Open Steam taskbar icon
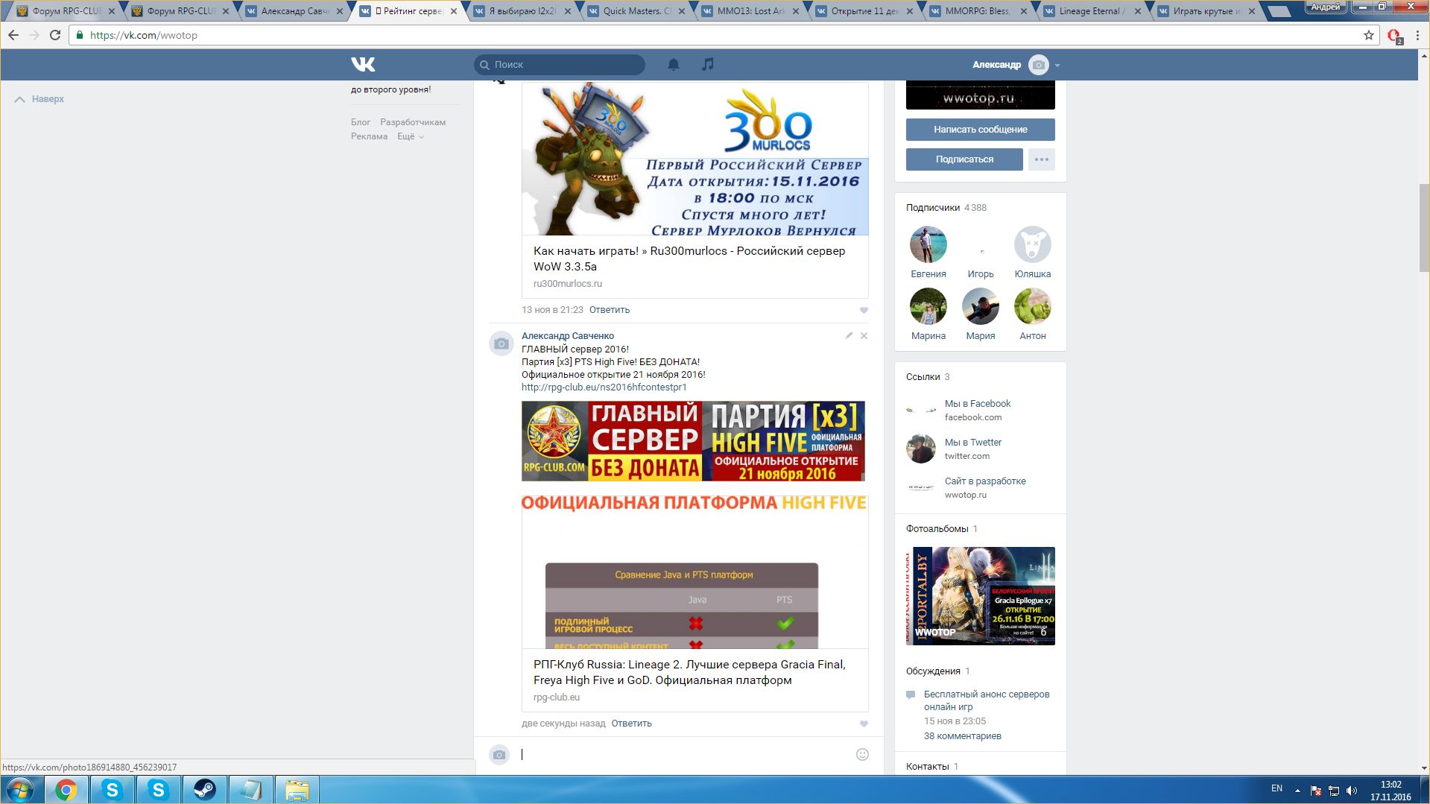1430x804 pixels. (x=205, y=790)
